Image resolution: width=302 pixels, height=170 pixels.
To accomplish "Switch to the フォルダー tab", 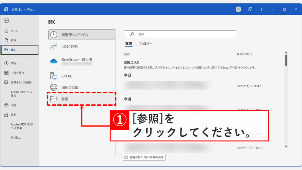I will [146, 43].
